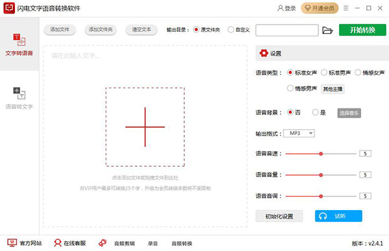Screen dimensions: 389x251
Task: Open the 录音 tool link
Action: point(153,244)
